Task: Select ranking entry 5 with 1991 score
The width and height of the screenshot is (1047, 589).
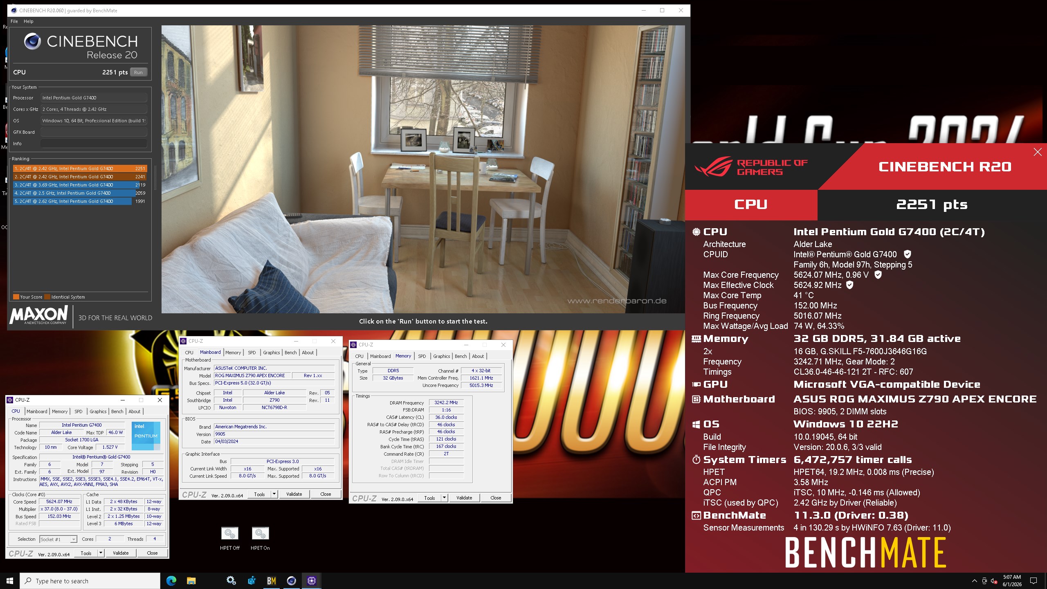Action: 79,201
